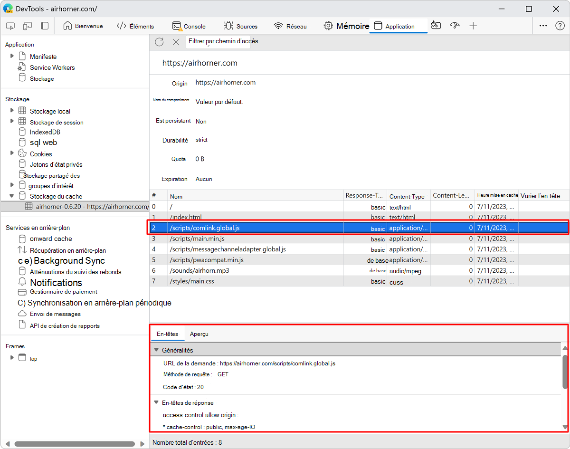This screenshot has width=570, height=449.
Task: Open API de création de rapports
Action: click(x=65, y=325)
